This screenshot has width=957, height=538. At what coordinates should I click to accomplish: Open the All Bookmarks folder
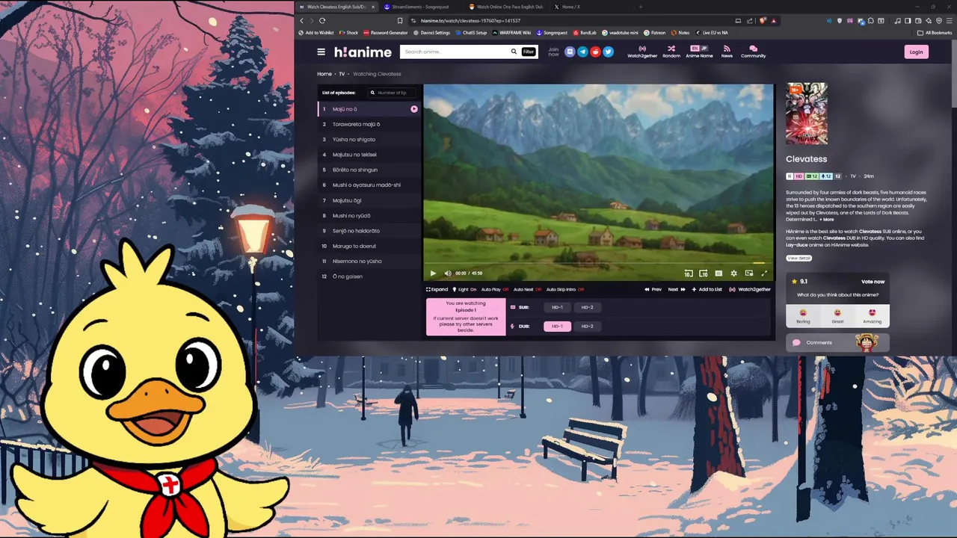935,33
